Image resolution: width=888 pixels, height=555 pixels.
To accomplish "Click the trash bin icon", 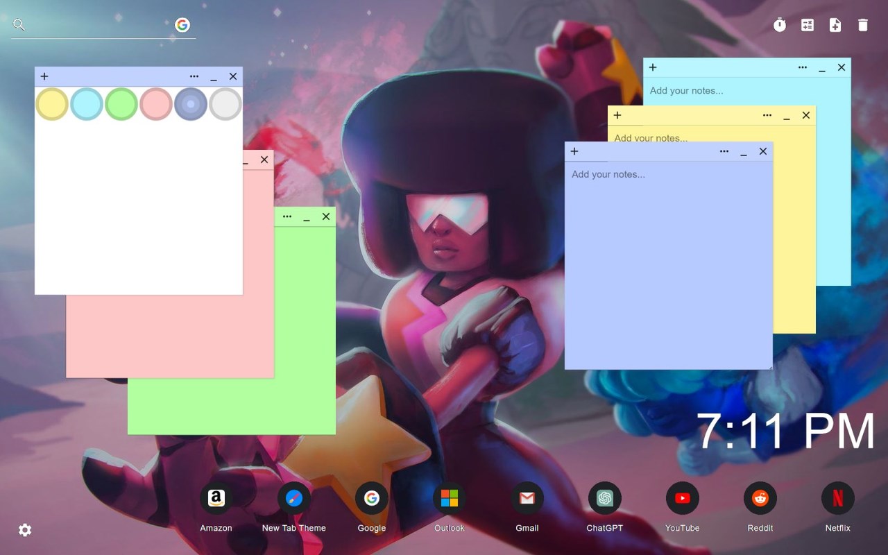I will tap(863, 25).
